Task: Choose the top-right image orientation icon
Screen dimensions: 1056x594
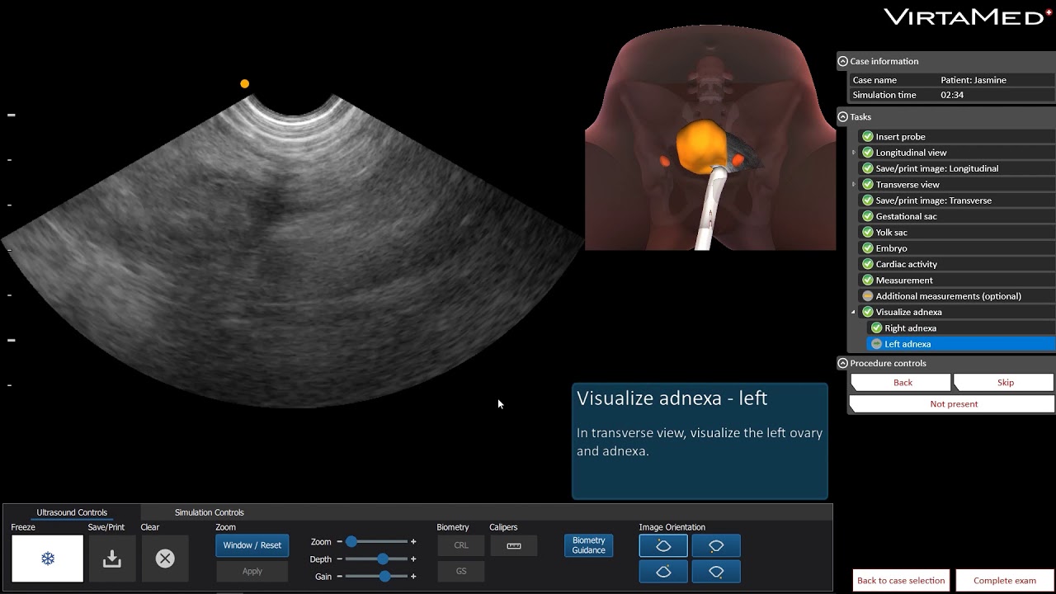Action: (x=716, y=546)
